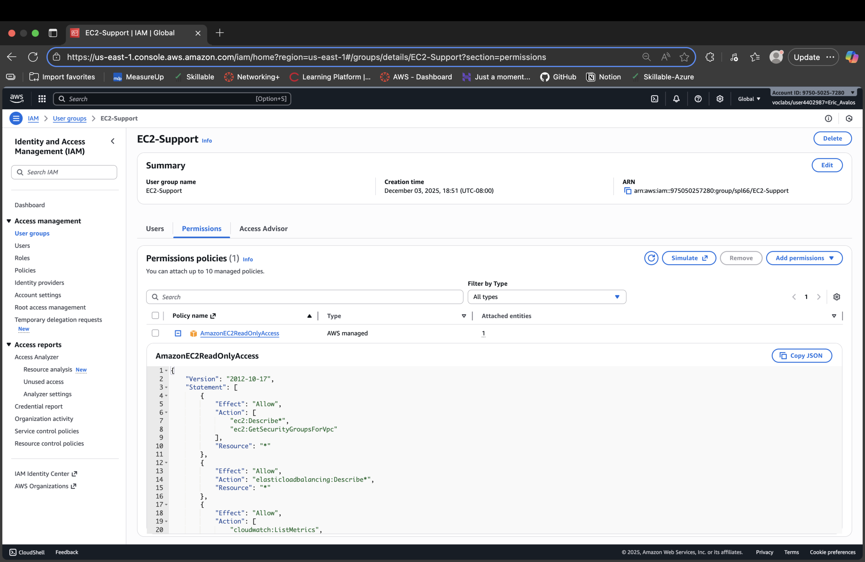
Task: Open the AWS console settings gear
Action: 720,98
